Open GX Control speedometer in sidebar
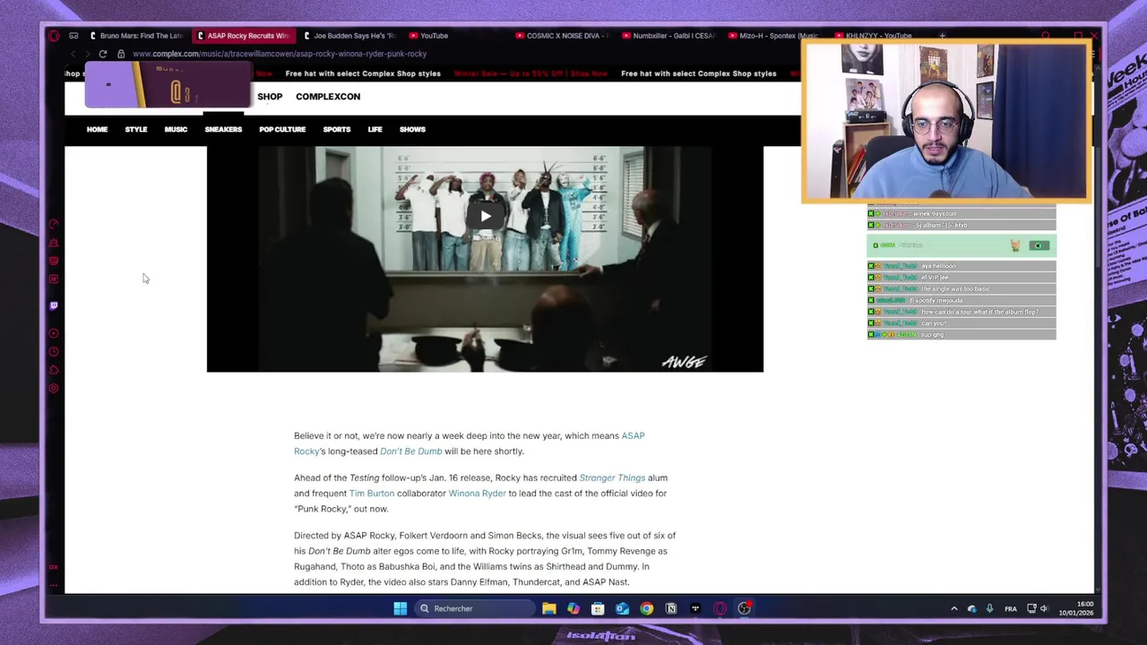The height and width of the screenshot is (645, 1147). coord(54,224)
